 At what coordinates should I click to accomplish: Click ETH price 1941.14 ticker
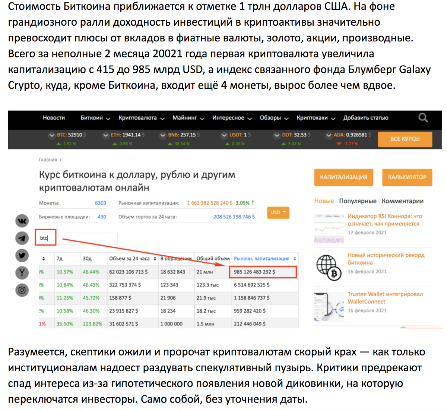(127, 135)
